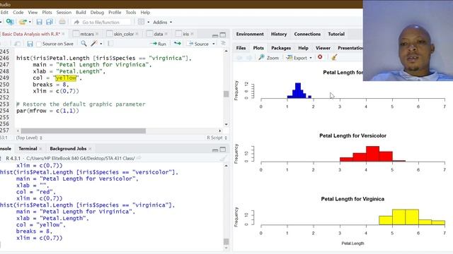This screenshot has width=453, height=254.
Task: Open workspace panes dropdown arrow
Action: [x=149, y=22]
